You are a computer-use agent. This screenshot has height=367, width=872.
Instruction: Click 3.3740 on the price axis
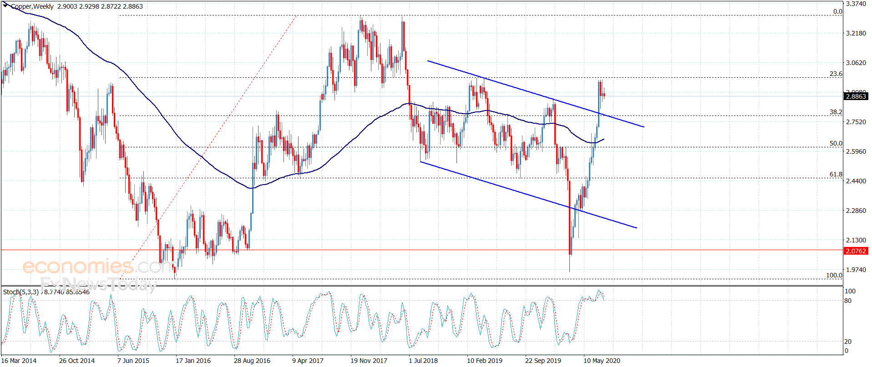coord(856,4)
